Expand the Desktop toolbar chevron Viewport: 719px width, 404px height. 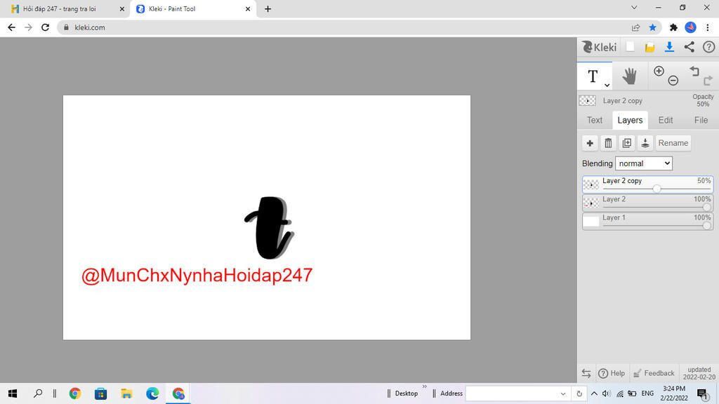coord(424,386)
